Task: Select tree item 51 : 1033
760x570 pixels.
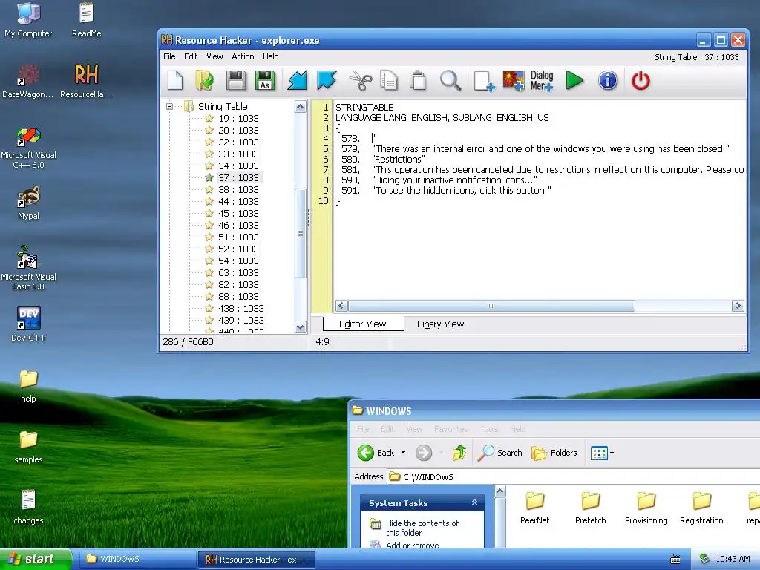Action: point(238,237)
